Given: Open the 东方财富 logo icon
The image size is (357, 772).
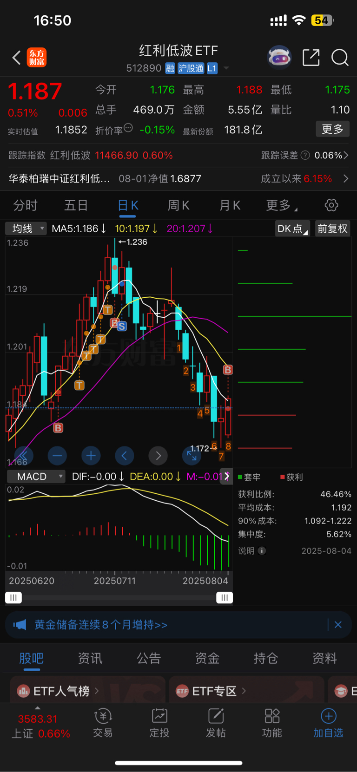Looking at the screenshot, I should [37, 58].
